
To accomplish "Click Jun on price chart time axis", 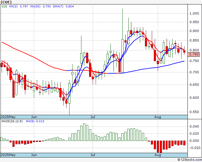I will 34,117.
